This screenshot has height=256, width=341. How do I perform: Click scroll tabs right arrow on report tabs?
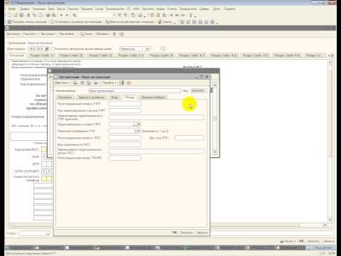tap(332, 55)
